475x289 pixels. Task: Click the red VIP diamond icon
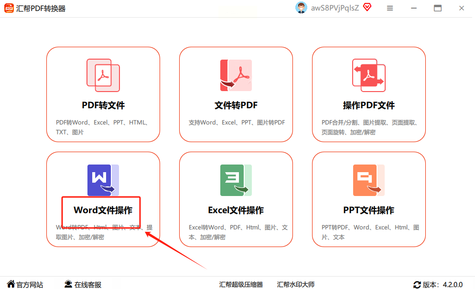point(367,7)
